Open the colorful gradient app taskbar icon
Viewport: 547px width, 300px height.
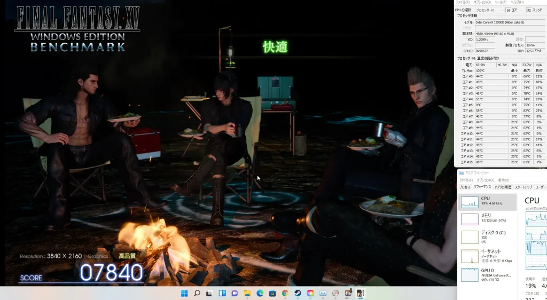(310, 294)
